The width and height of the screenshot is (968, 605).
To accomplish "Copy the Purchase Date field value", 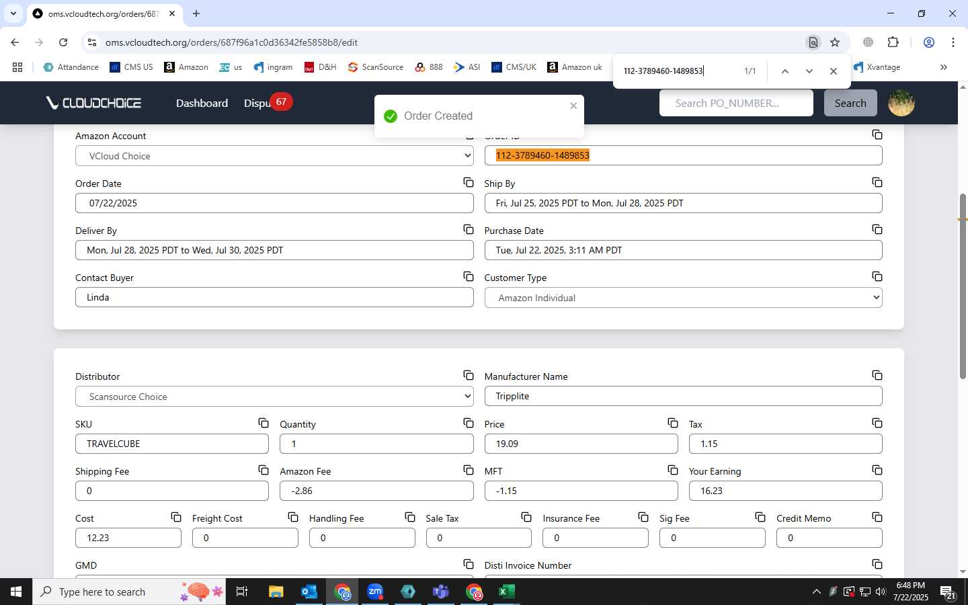I will [x=877, y=229].
